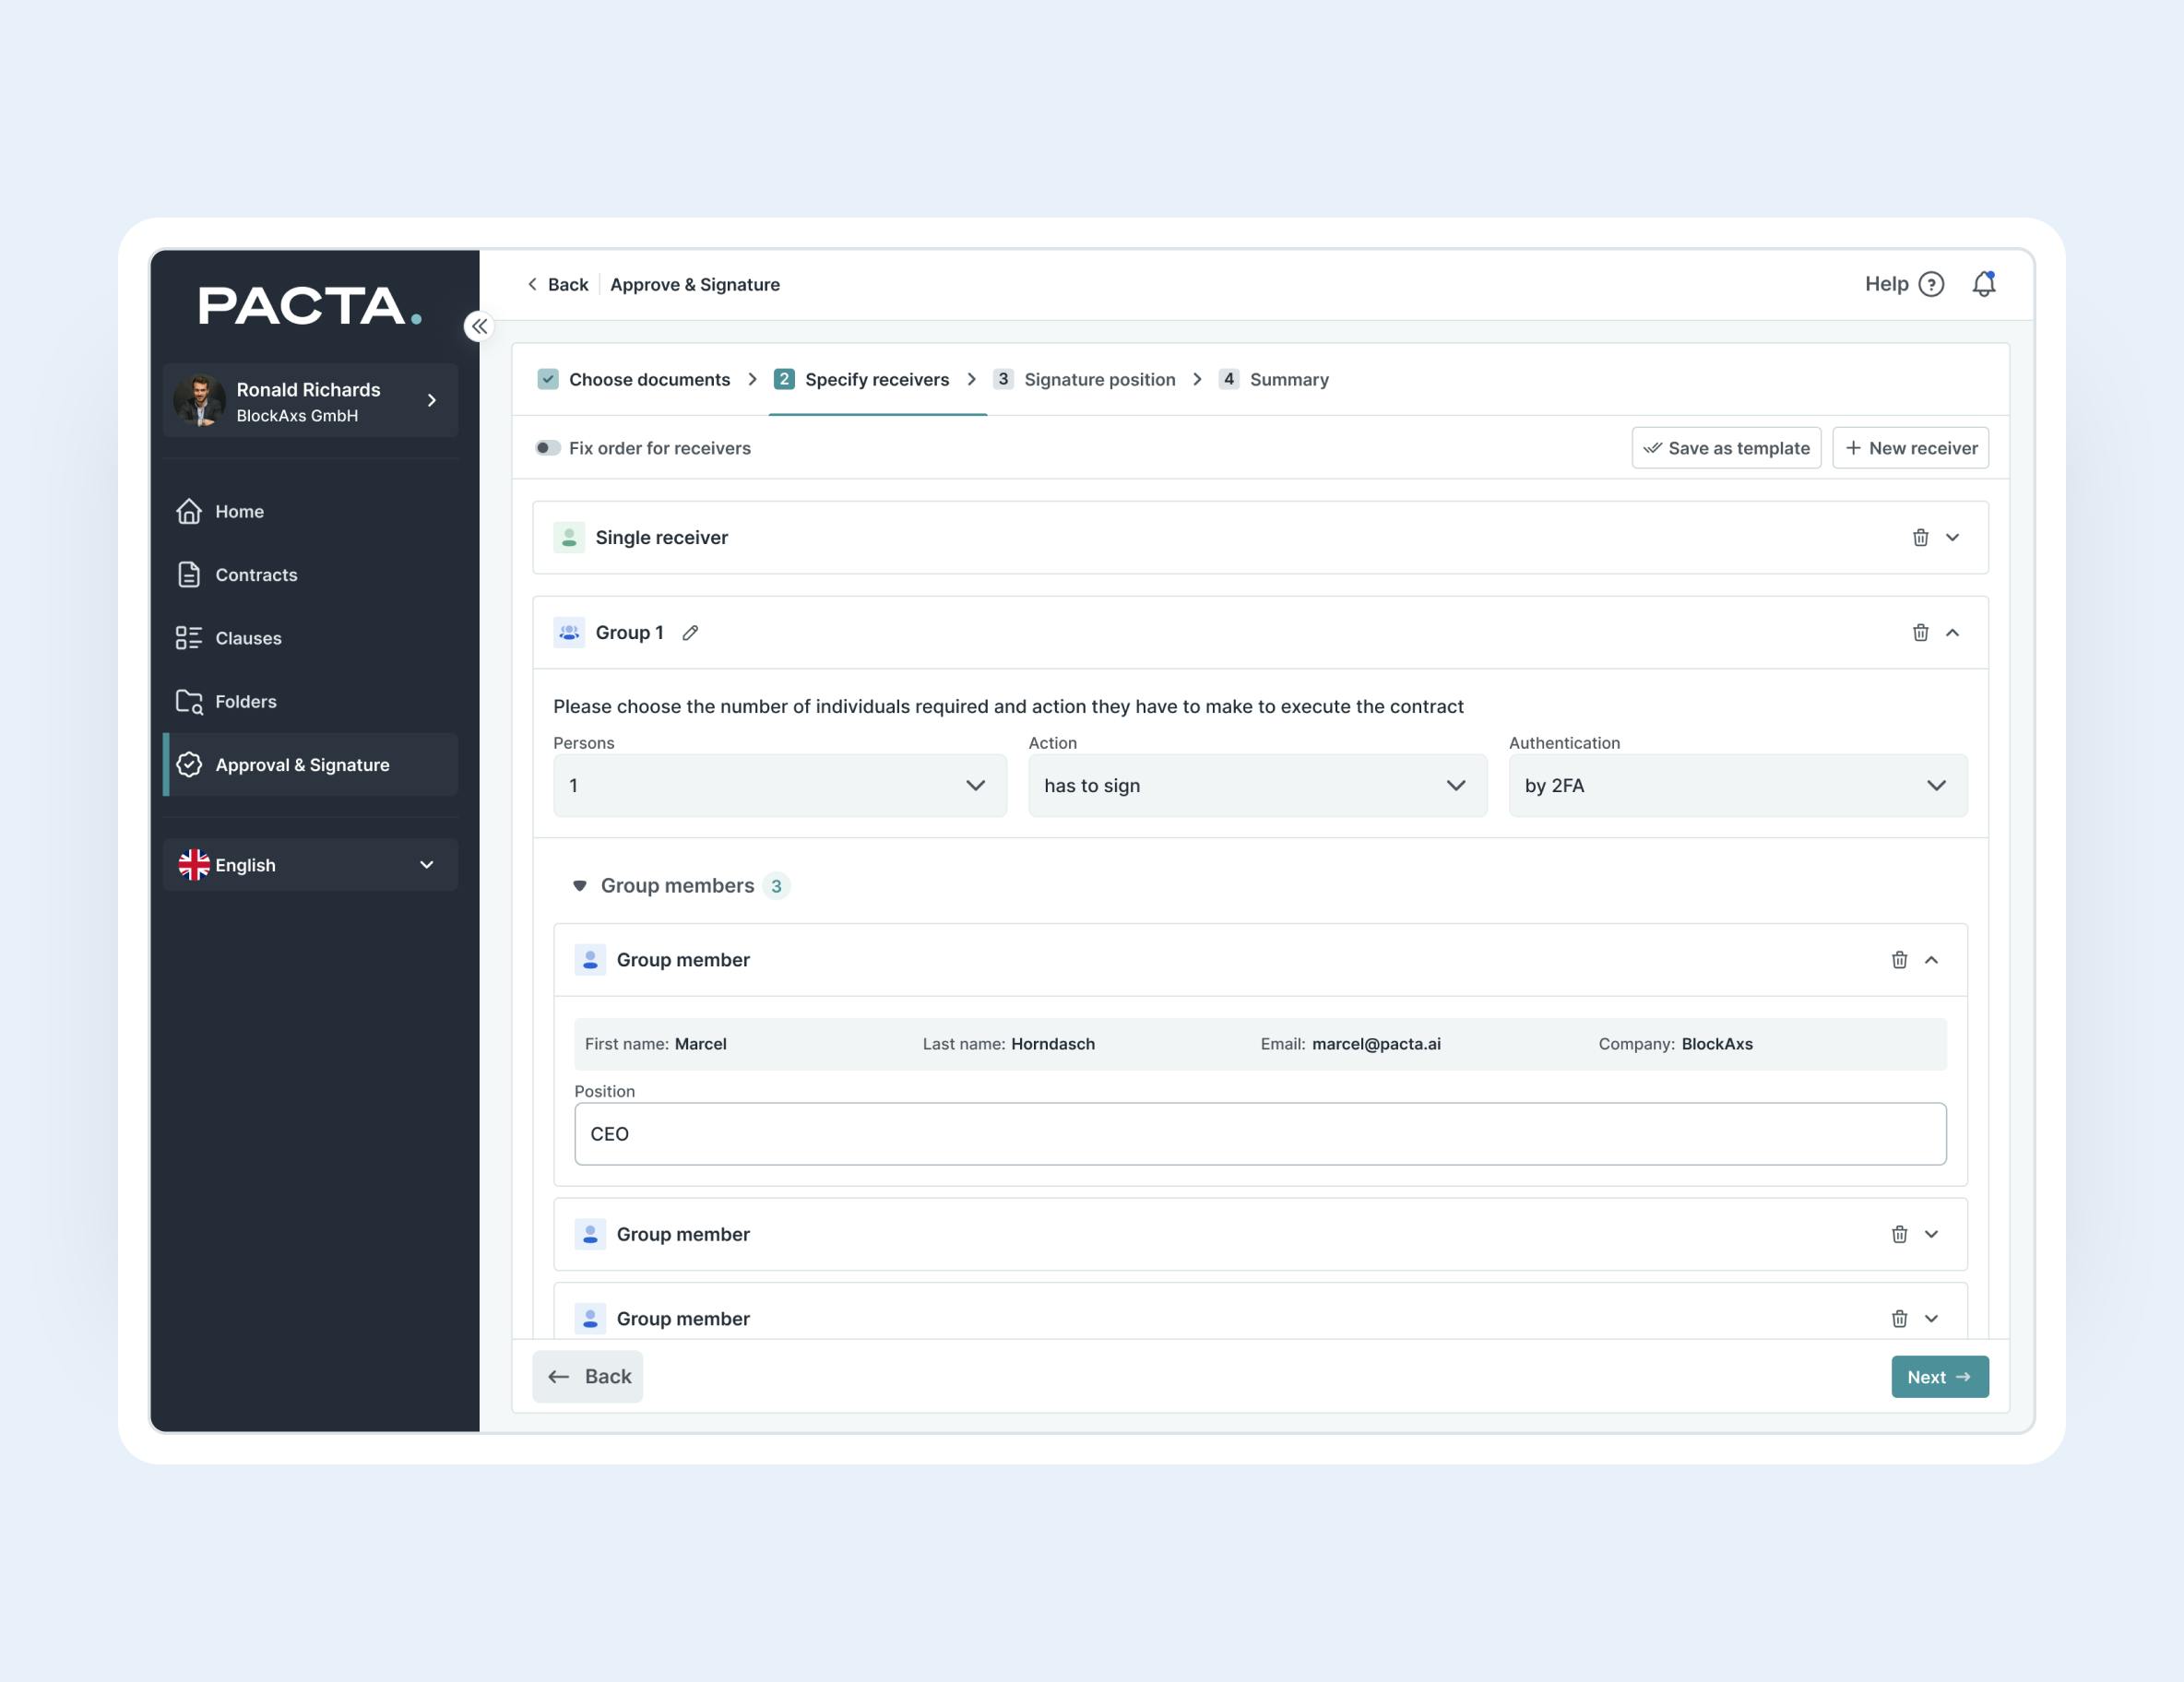Image resolution: width=2184 pixels, height=1682 pixels.
Task: Delete Group 1 via trash icon
Action: [x=1920, y=632]
